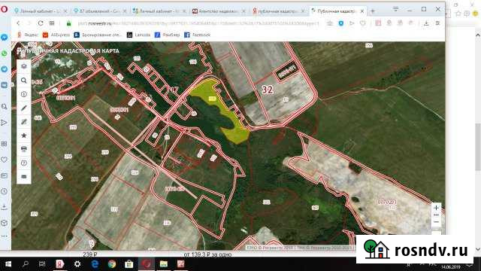Click the address bar URL field
The image size is (481, 271).
pos(198,23)
